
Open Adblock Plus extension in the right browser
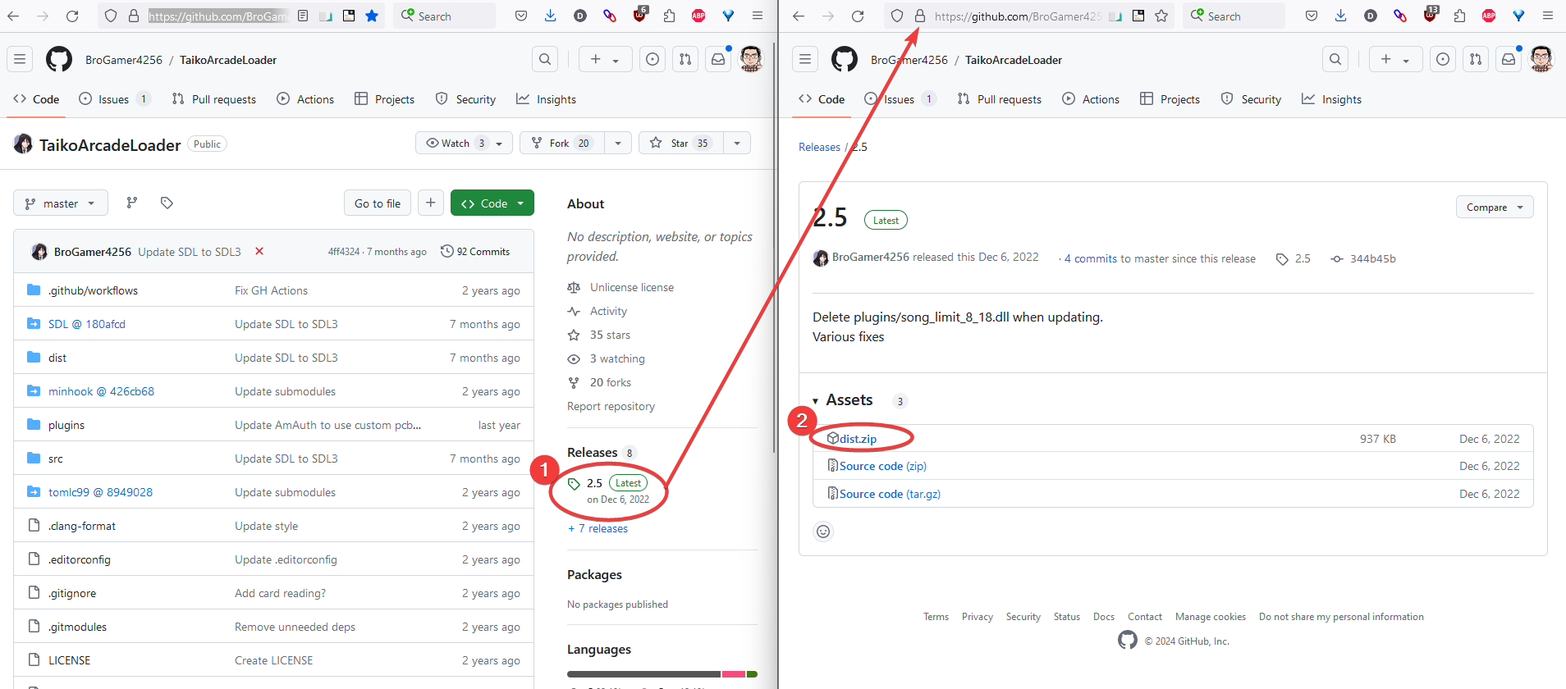click(x=1489, y=16)
